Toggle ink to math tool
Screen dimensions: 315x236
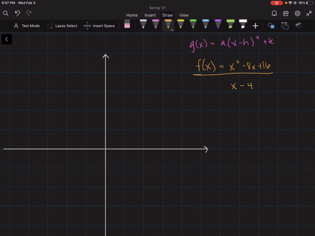[299, 26]
